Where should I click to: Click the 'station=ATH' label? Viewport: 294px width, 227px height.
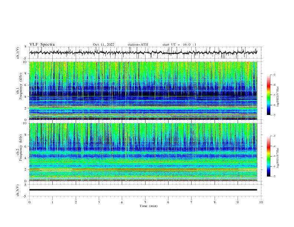138,45
